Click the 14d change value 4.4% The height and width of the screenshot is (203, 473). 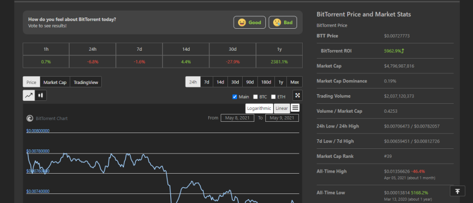point(186,61)
